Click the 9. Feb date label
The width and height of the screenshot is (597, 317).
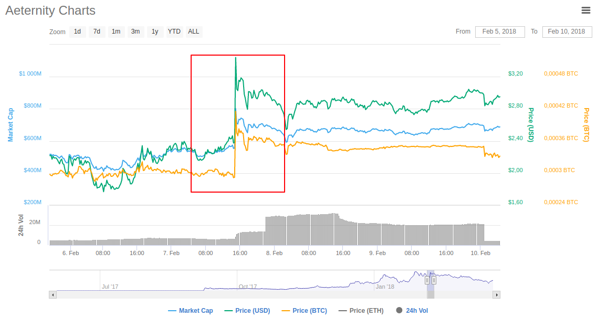click(378, 253)
